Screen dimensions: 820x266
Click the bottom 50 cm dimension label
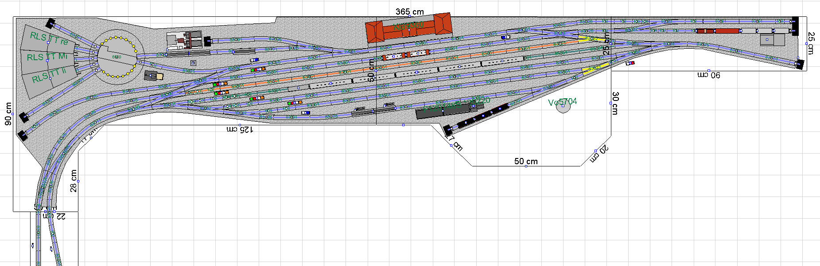(526, 161)
